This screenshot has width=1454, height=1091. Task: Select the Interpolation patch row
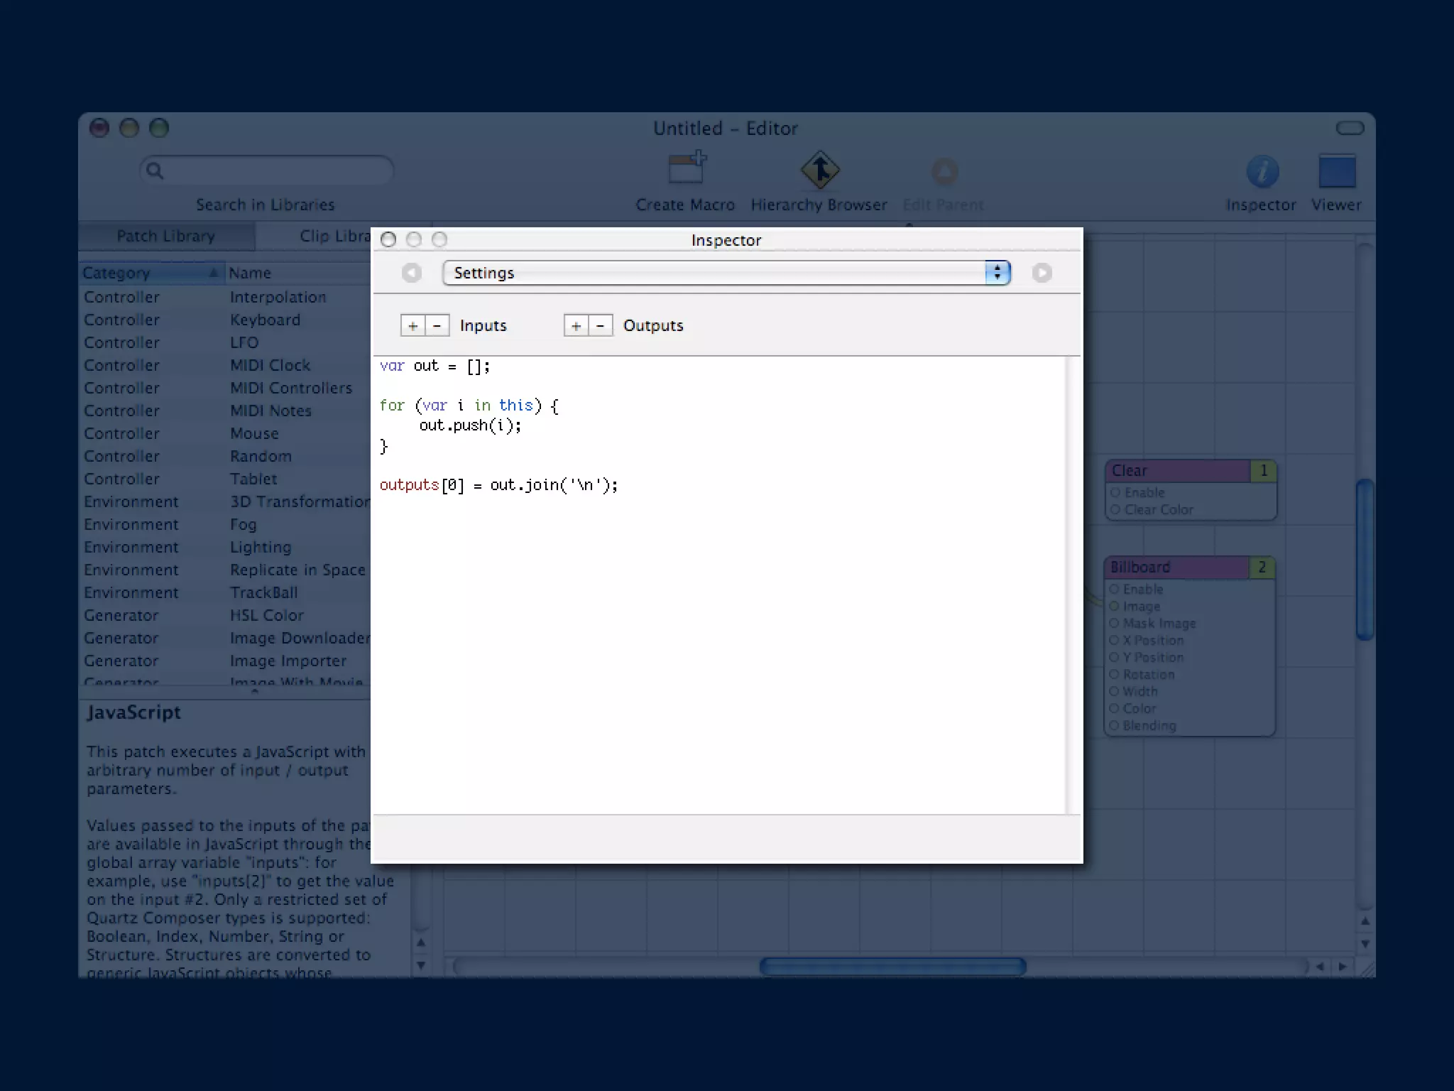click(x=224, y=297)
